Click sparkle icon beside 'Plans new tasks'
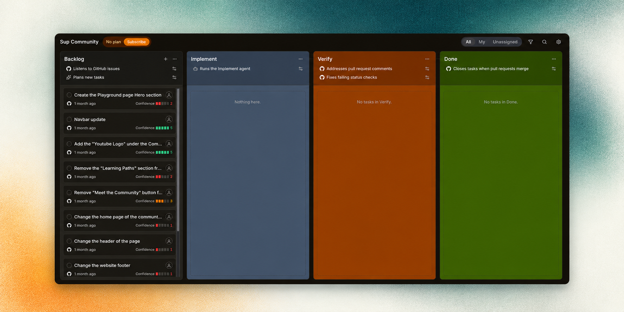 point(69,77)
